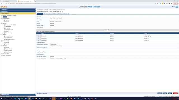
Task: Open Role Mappings
Action: point(9,33)
